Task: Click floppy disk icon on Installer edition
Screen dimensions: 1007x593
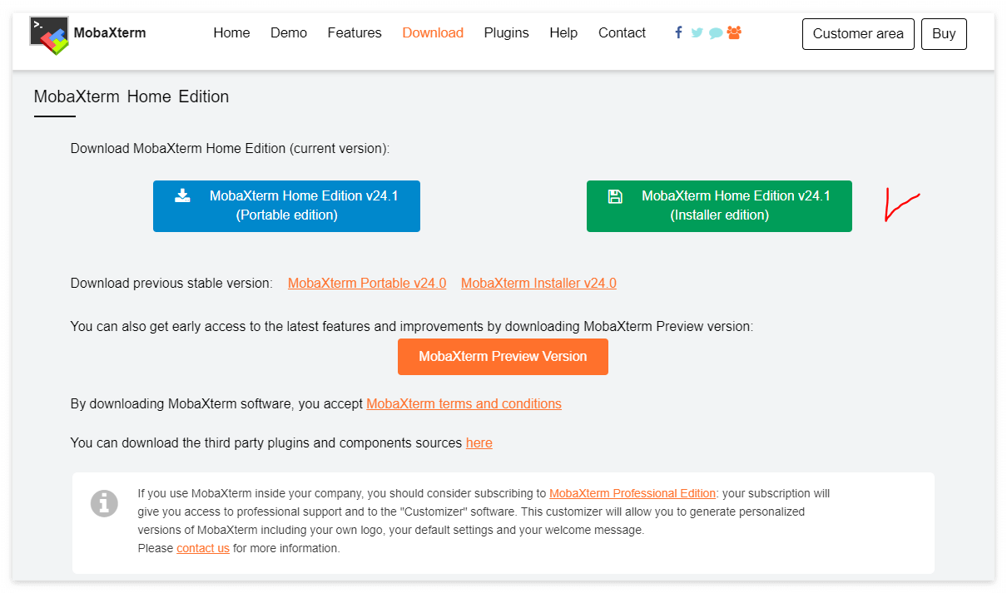Action: pyautogui.click(x=615, y=196)
